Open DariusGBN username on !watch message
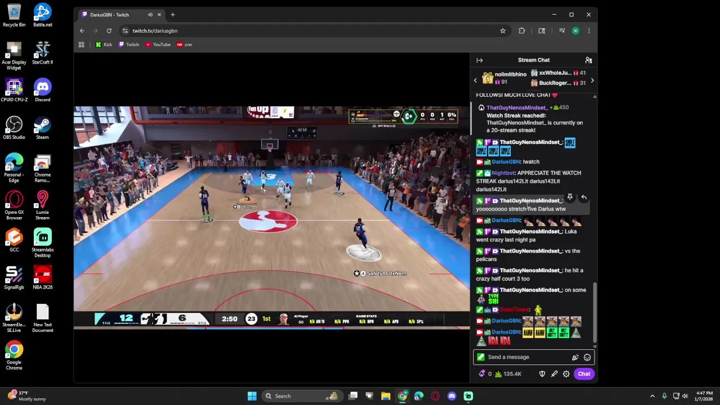Image resolution: width=720 pixels, height=405 pixels. pyautogui.click(x=506, y=162)
